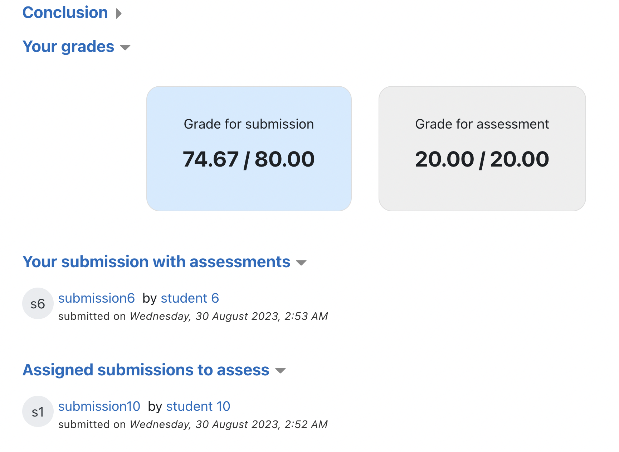The height and width of the screenshot is (452, 619).
Task: Select the Grade for submission card
Action: click(249, 149)
